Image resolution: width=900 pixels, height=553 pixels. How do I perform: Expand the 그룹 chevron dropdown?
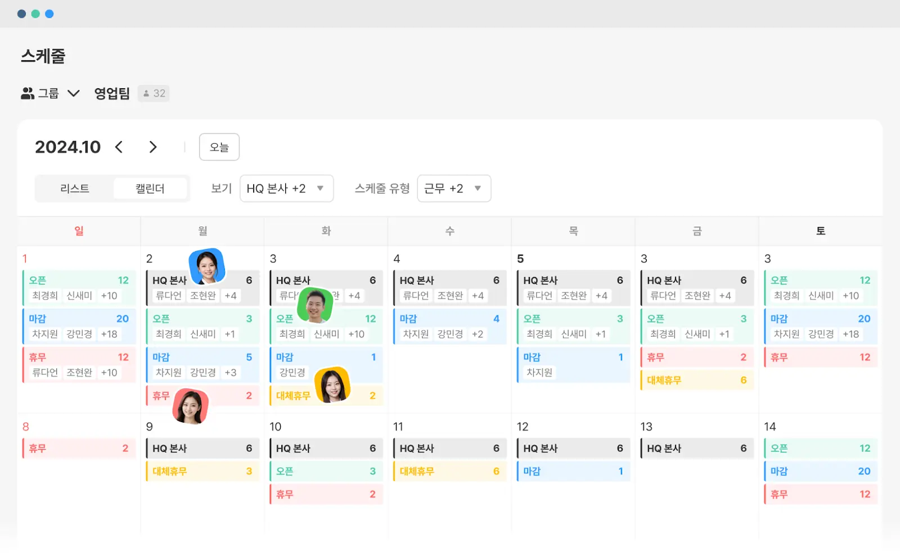[x=74, y=93]
